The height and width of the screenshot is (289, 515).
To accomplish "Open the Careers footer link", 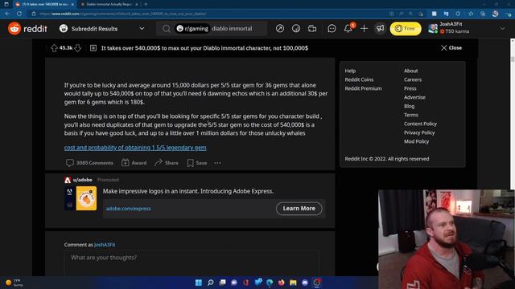I will click(x=413, y=79).
